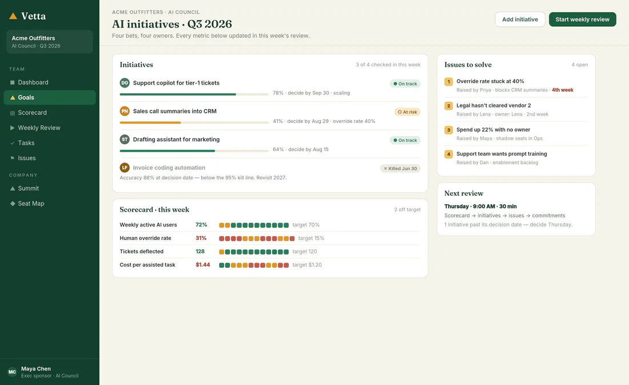The width and height of the screenshot is (629, 385).
Task: Click the 4 open issues count
Action: tap(580, 65)
